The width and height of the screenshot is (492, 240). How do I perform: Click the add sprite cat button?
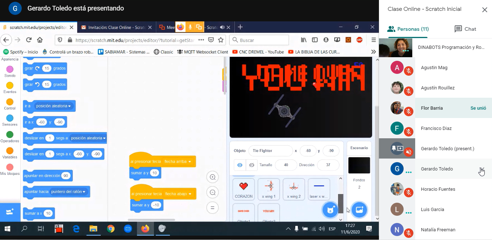point(330,210)
